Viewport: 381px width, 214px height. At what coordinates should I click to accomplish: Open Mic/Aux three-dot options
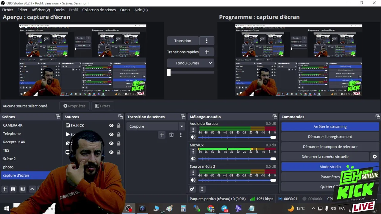click(193, 151)
